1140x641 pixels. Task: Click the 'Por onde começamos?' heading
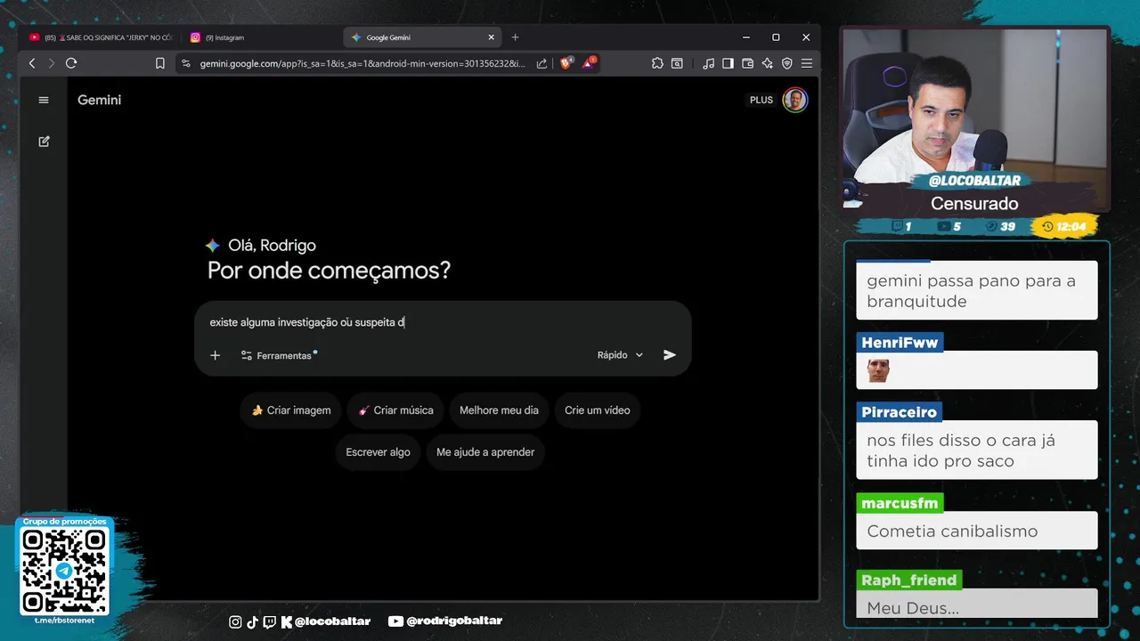330,271
